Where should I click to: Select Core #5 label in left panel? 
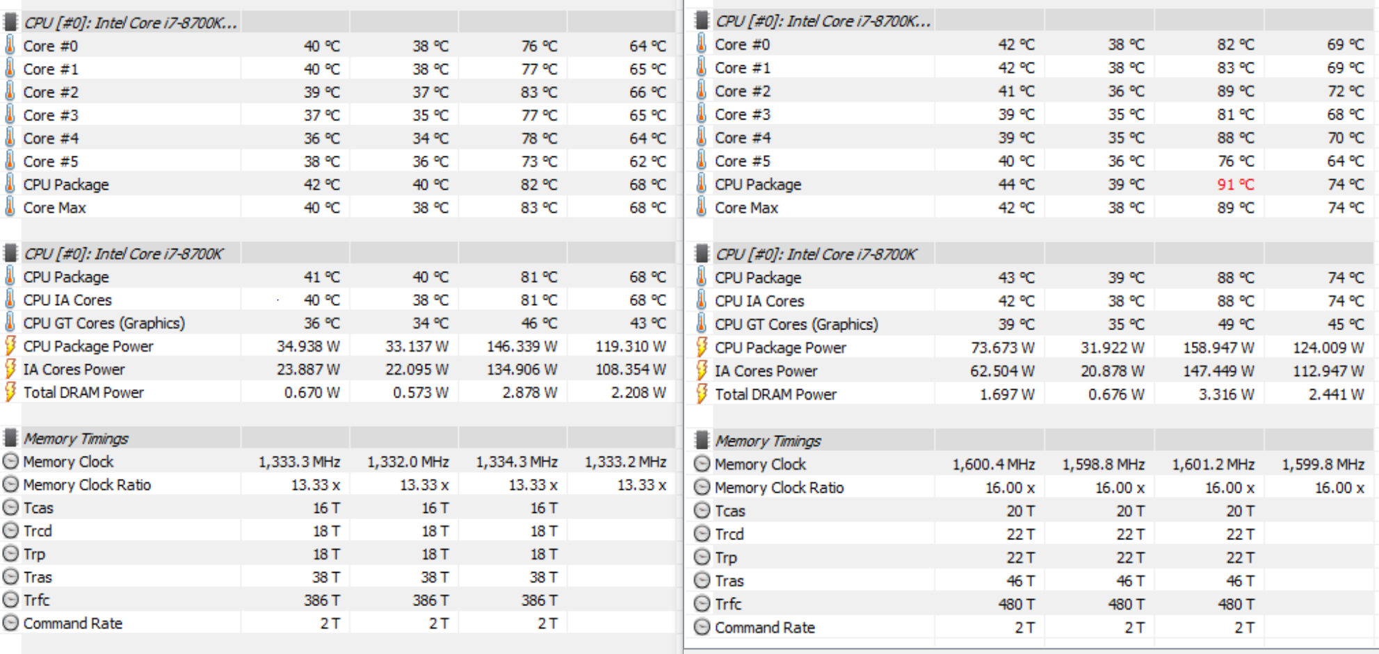51,161
